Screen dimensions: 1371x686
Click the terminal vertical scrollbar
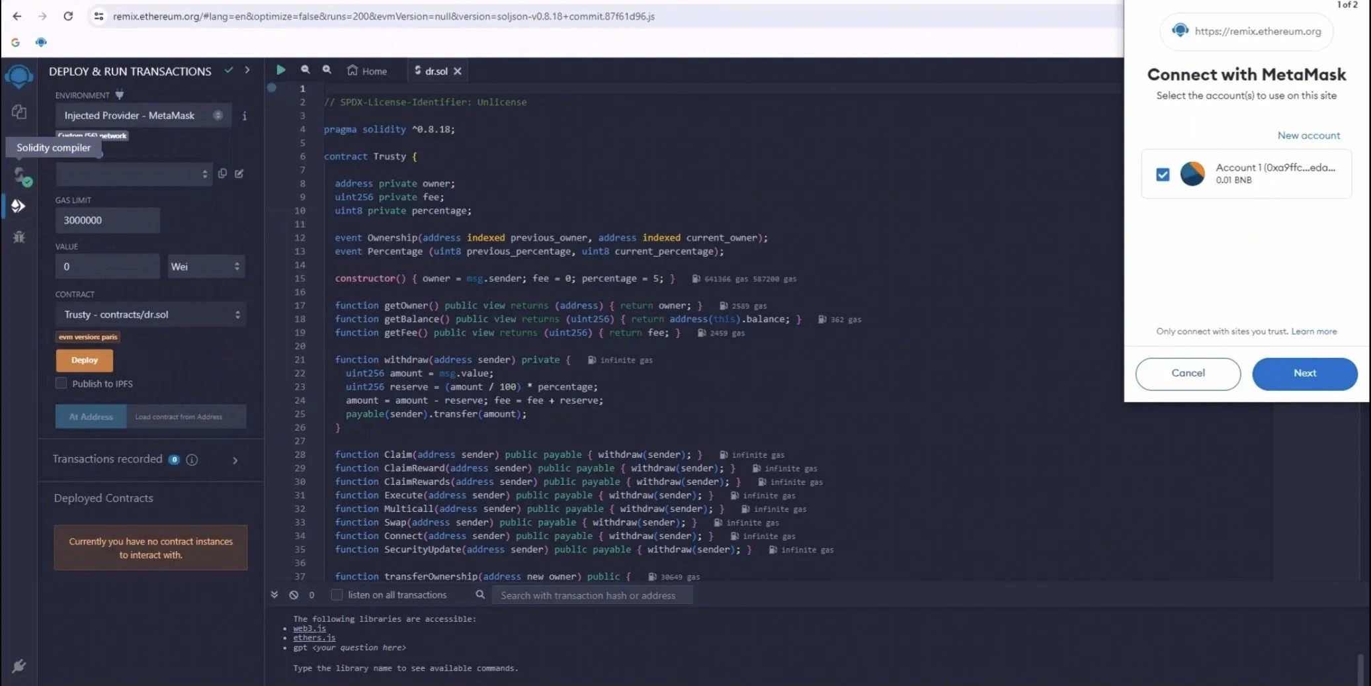coord(1360,668)
